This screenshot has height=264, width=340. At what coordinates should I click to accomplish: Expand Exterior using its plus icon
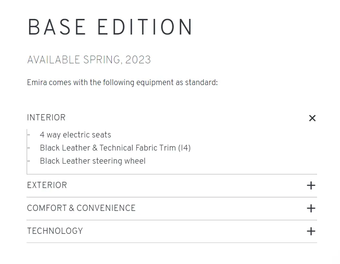(x=311, y=185)
